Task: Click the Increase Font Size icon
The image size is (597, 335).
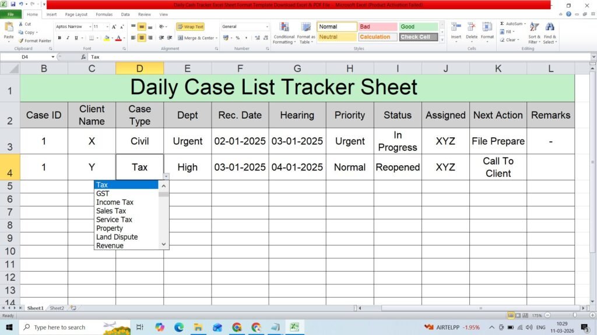Action: click(x=114, y=27)
